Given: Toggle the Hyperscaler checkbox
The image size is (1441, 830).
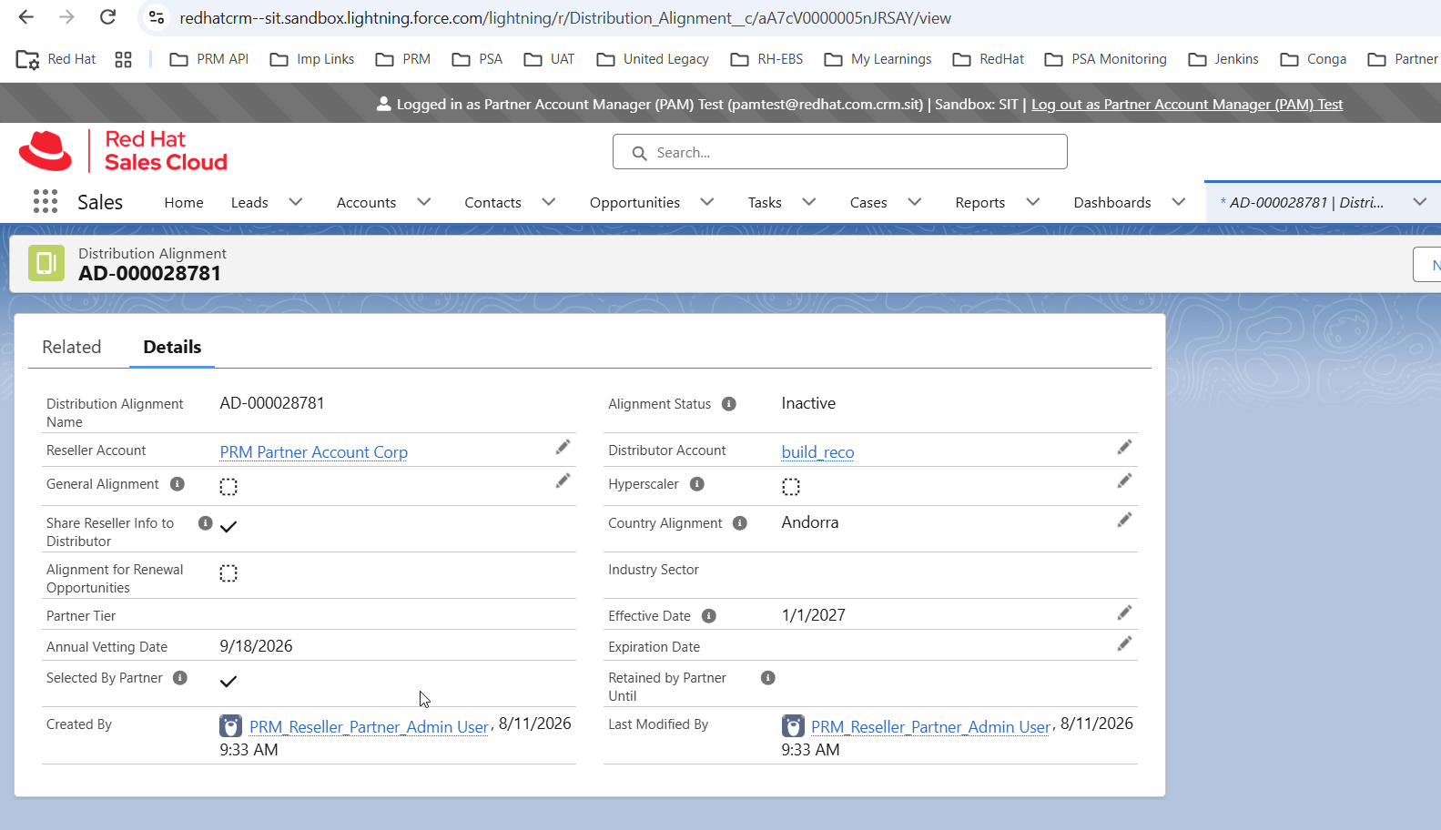Looking at the screenshot, I should [791, 487].
